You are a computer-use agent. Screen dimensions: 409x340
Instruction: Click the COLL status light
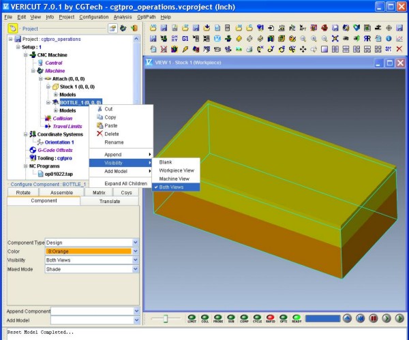click(x=204, y=318)
